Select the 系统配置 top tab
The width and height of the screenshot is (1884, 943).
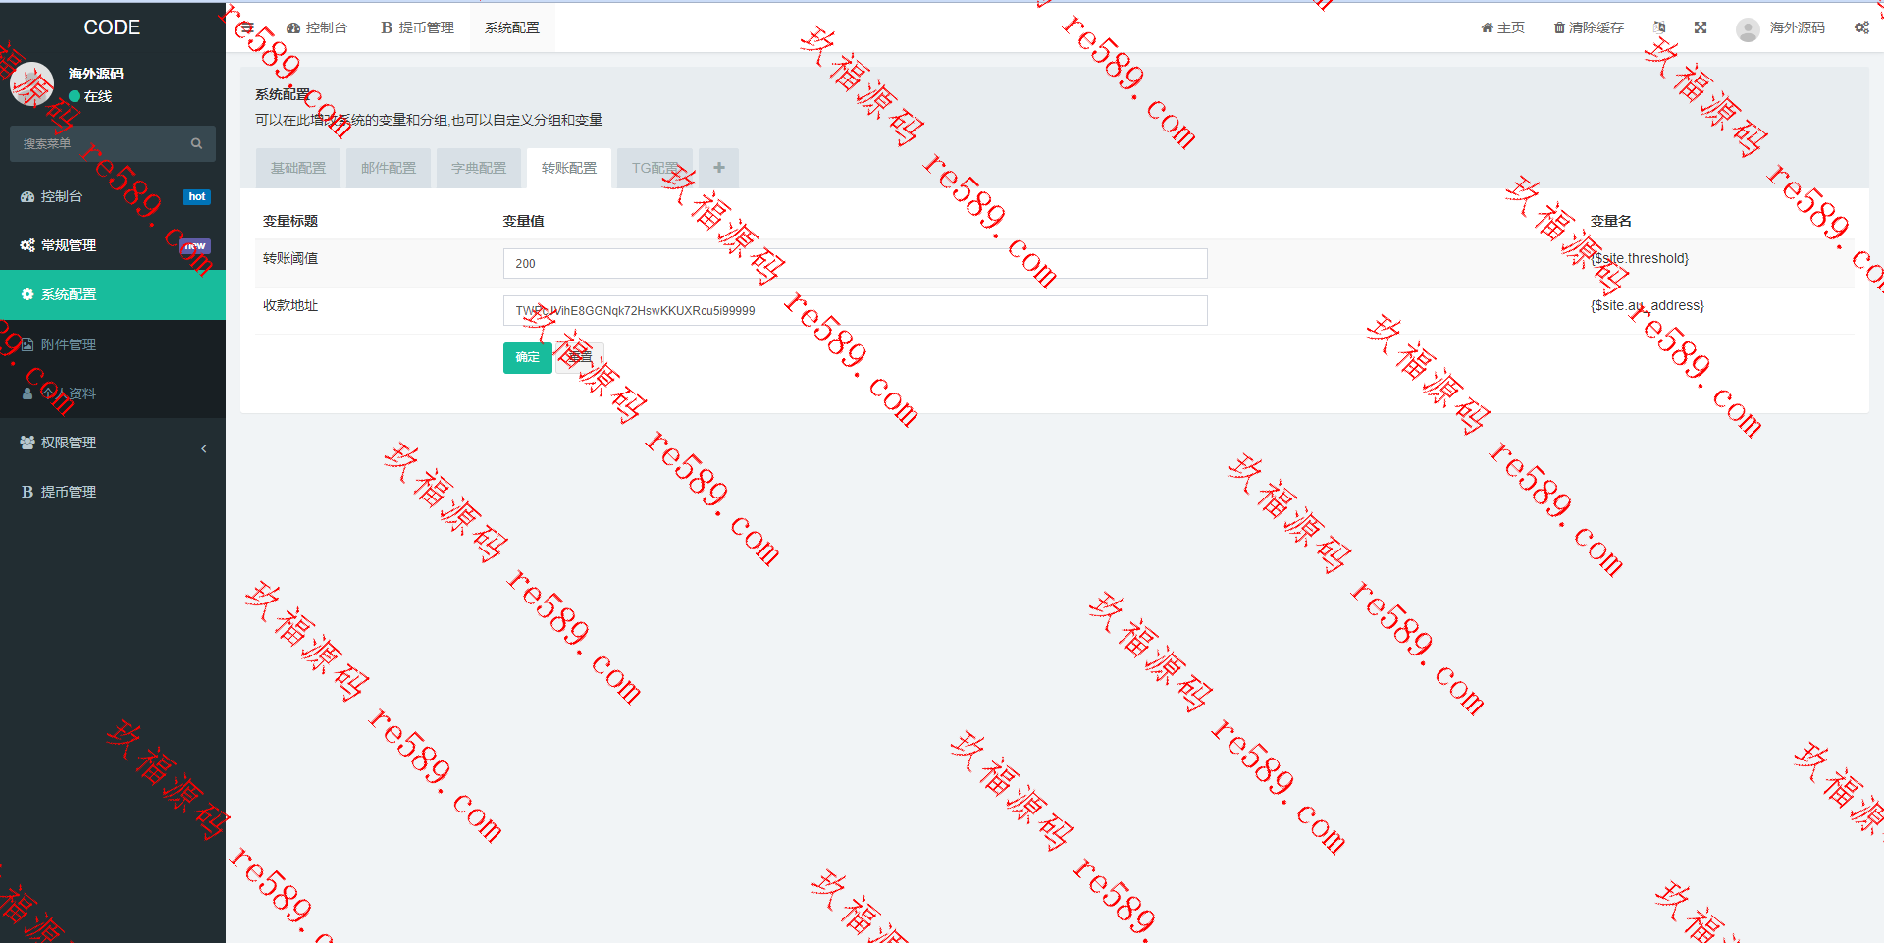[x=512, y=27]
